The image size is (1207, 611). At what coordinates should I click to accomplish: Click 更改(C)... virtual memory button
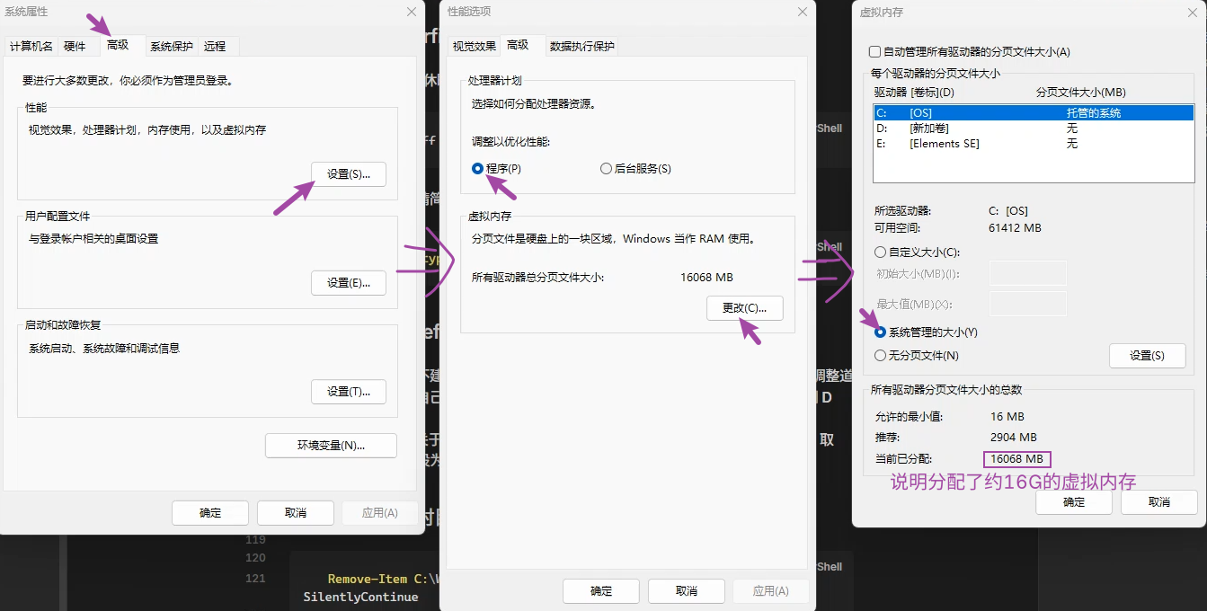point(745,308)
